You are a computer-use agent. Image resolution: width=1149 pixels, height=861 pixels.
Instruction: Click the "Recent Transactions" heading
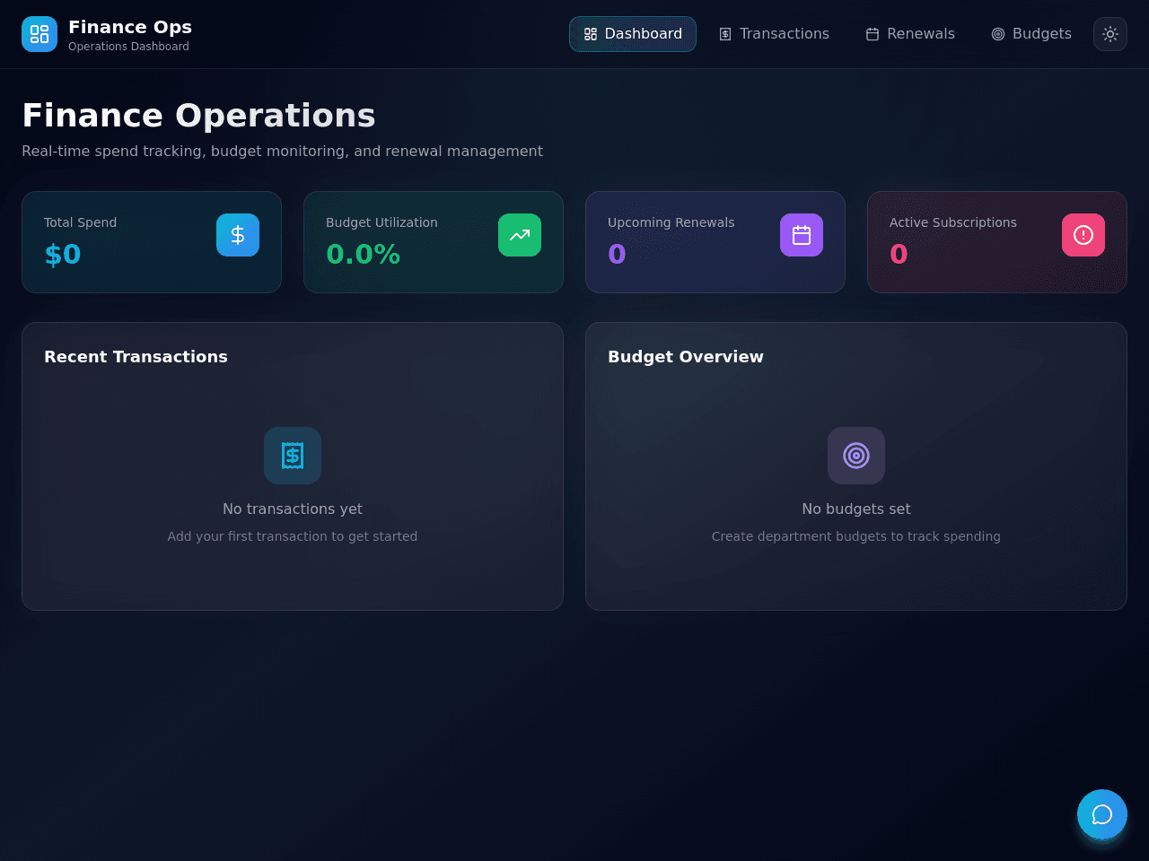[136, 357]
